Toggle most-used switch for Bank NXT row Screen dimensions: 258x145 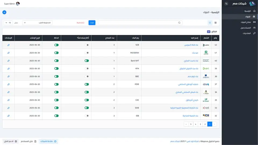tap(87, 61)
